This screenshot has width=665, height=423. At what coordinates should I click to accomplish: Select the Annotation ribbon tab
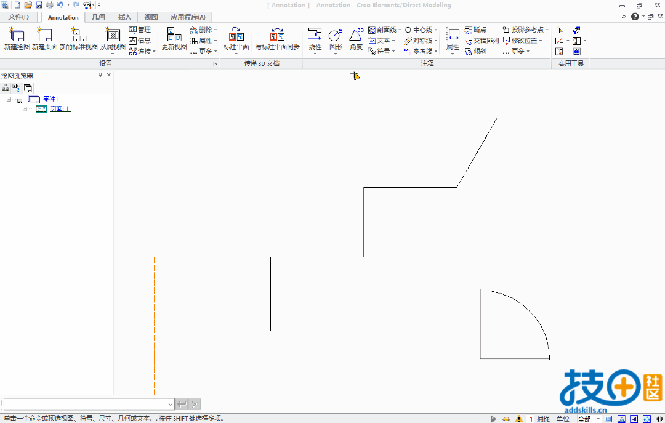pos(63,17)
